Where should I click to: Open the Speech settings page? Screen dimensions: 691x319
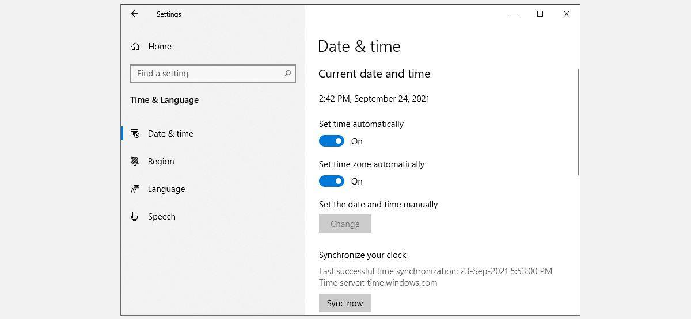(161, 217)
